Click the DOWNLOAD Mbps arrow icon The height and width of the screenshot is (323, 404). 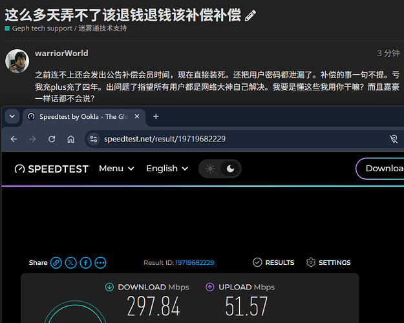pos(109,287)
